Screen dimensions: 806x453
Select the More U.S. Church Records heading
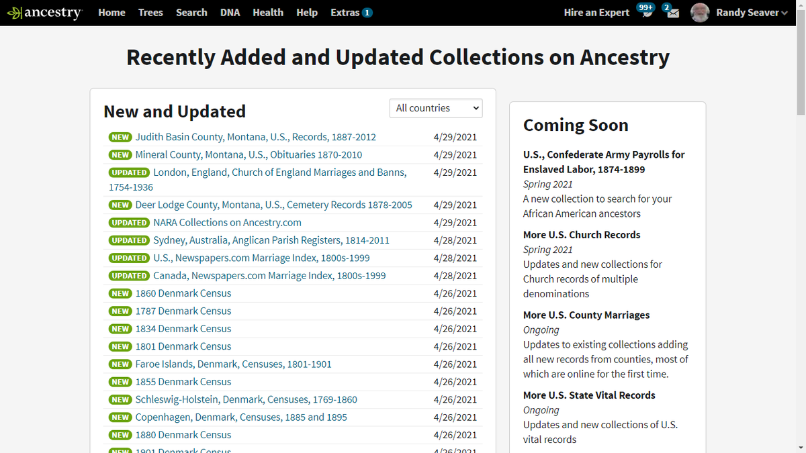582,235
